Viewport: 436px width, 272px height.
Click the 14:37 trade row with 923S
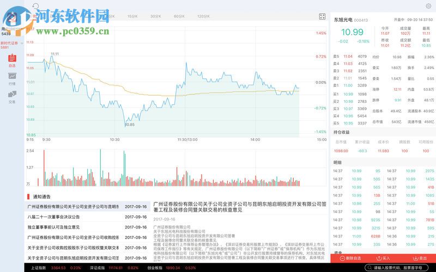356,220
